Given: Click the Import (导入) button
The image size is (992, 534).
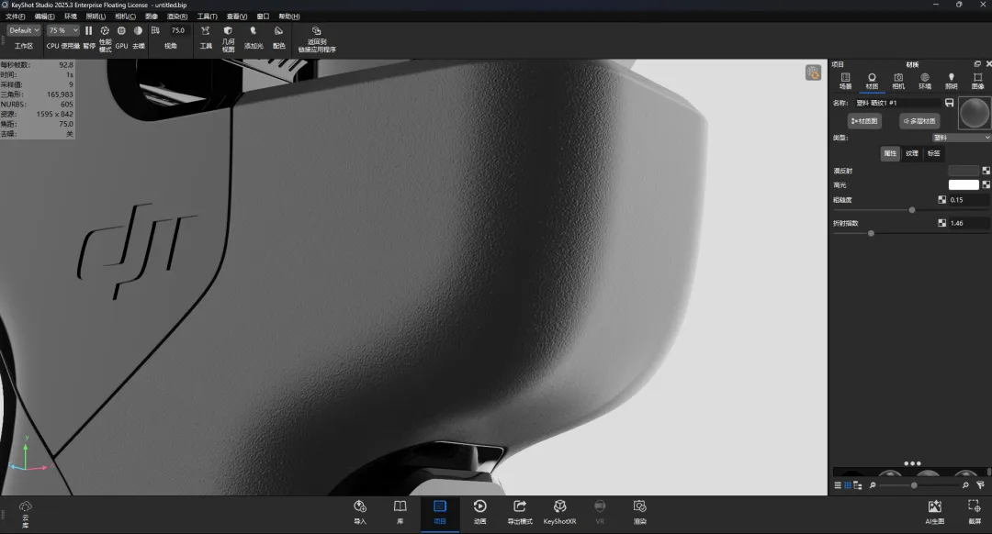Looking at the screenshot, I should pyautogui.click(x=360, y=512).
